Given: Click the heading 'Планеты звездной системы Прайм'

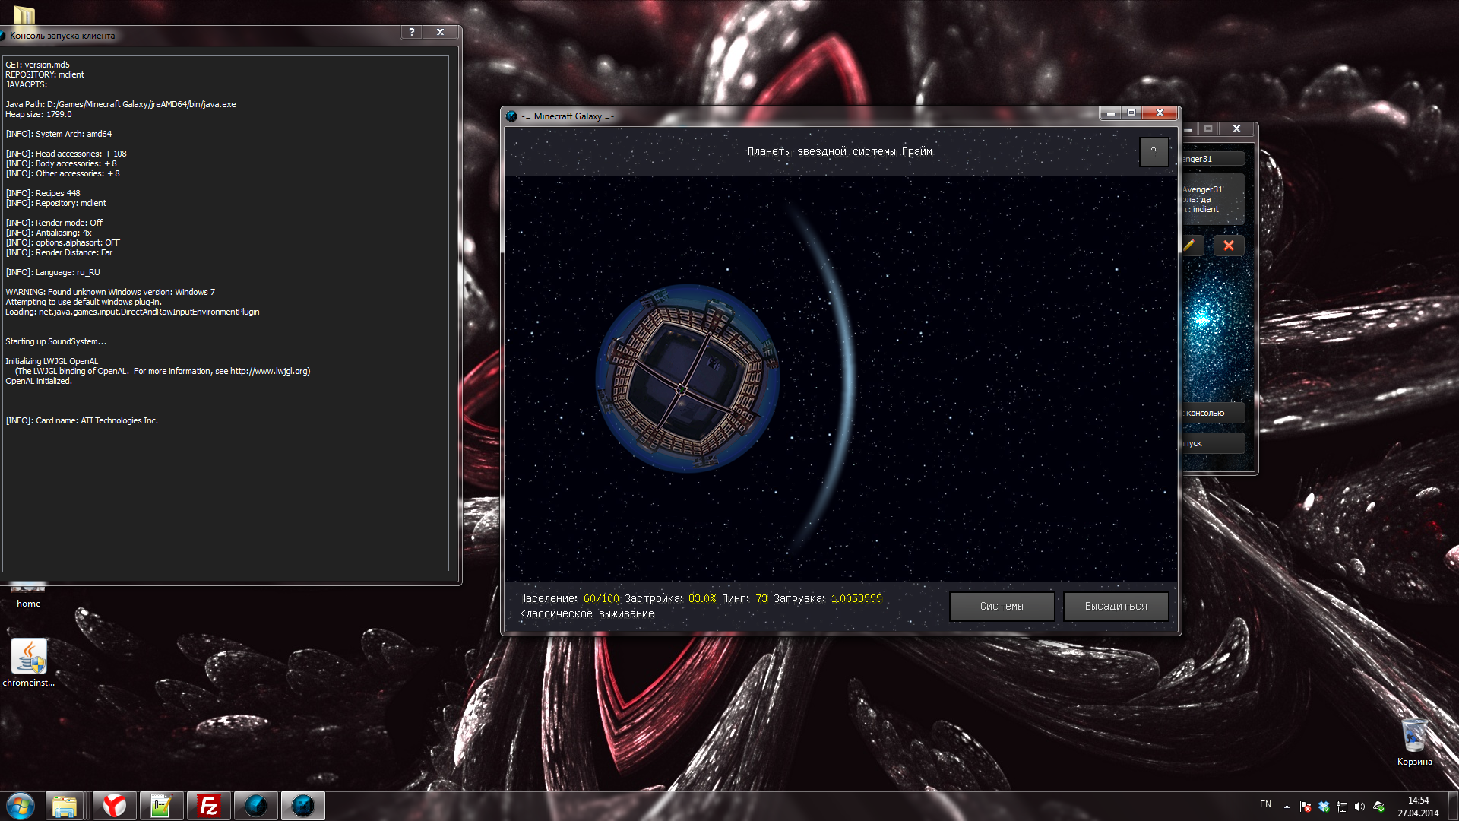Looking at the screenshot, I should pos(840,152).
